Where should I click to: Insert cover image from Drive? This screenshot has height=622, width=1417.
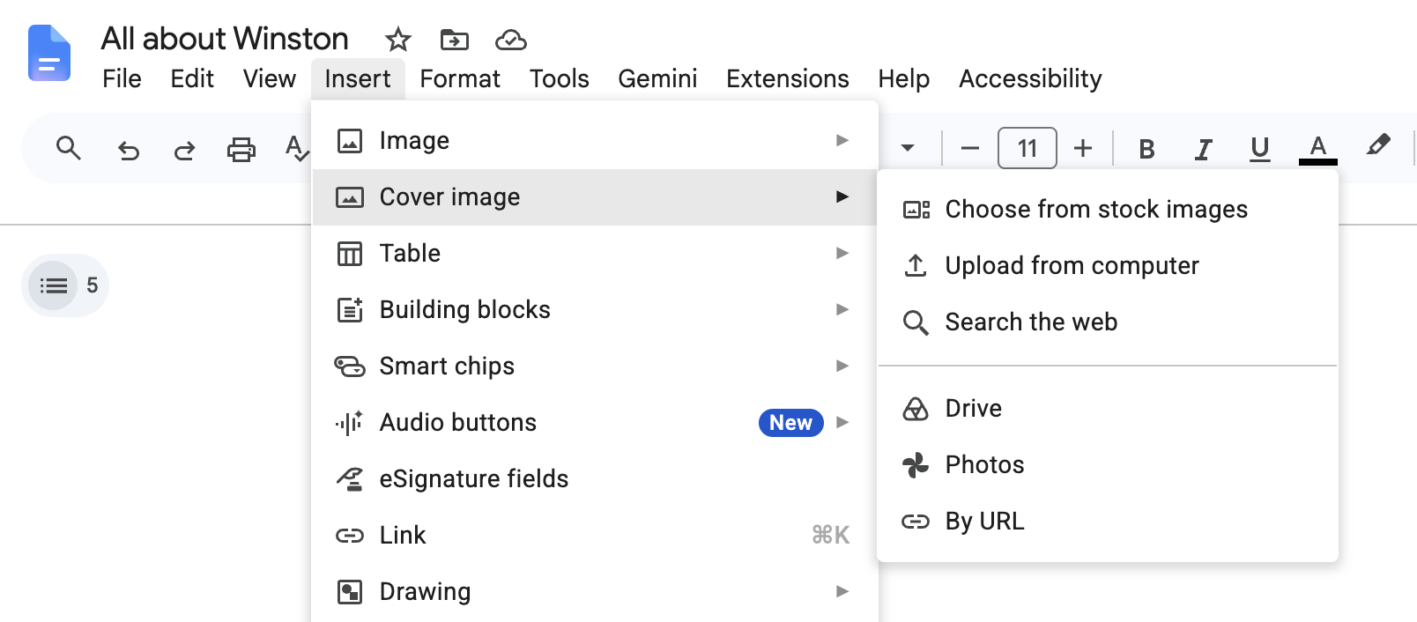(x=1108, y=409)
